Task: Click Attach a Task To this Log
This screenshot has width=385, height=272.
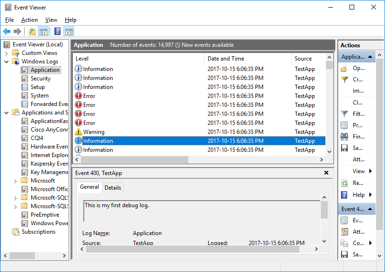Action: 359,159
